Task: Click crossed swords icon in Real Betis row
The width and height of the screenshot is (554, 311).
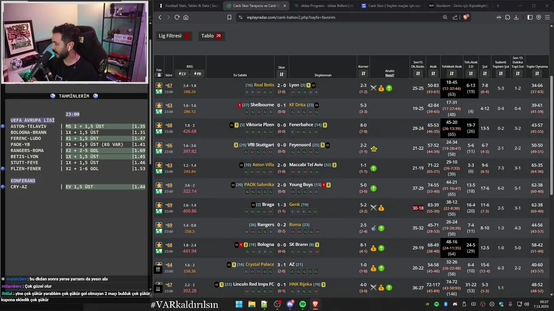Action: coord(374,88)
